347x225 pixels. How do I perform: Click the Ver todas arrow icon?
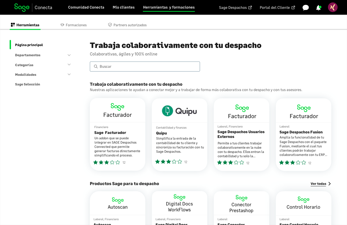(330, 184)
